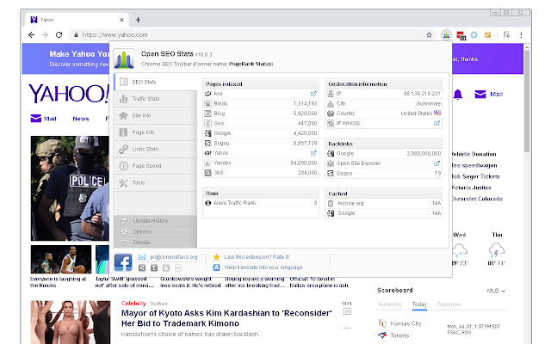Screen dimensions: 551x344
Task: Bookmark the page with the star icon
Action: pos(429,34)
